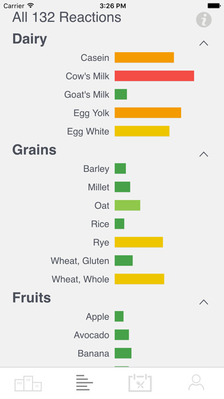Tap the Wi-Fi status icon
This screenshot has height=399, width=224.
pyautogui.click(x=31, y=5)
